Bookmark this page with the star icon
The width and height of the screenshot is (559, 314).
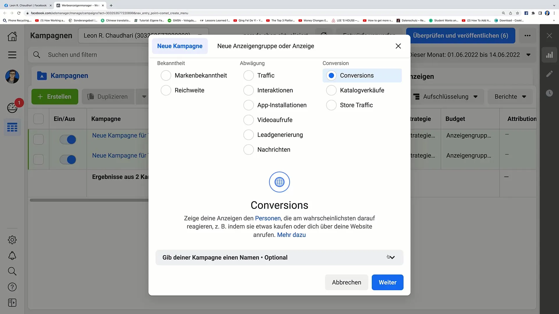[517, 13]
